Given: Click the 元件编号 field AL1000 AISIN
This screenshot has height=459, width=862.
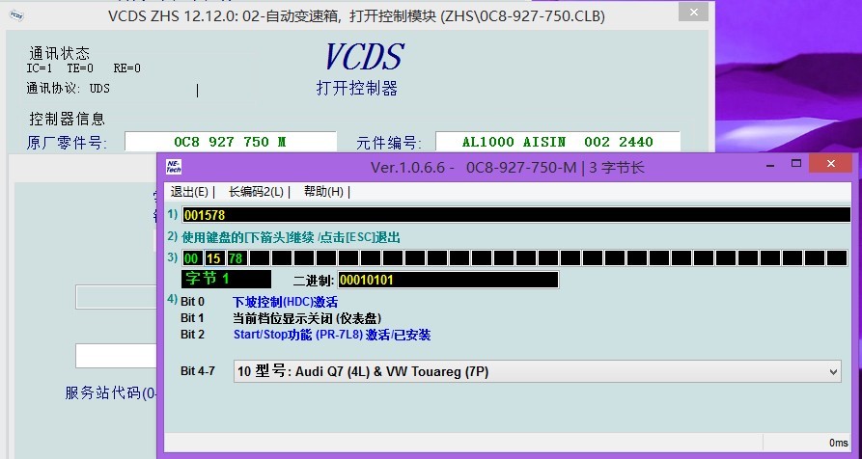Looking at the screenshot, I should coord(557,142).
